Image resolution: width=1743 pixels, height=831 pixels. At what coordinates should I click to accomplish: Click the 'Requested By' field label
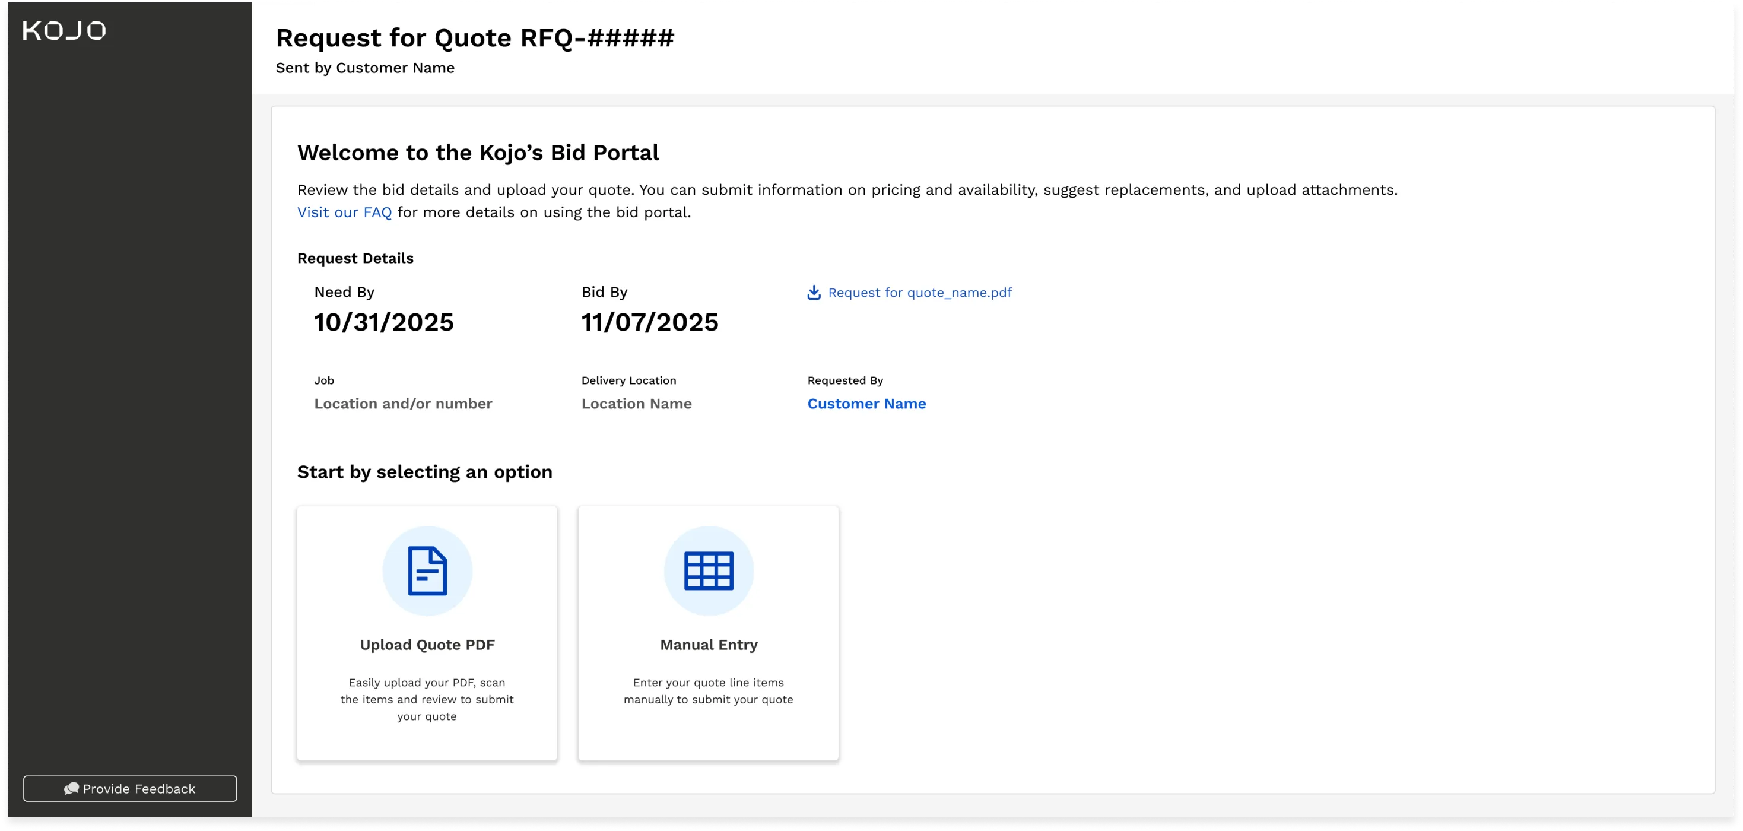(845, 380)
